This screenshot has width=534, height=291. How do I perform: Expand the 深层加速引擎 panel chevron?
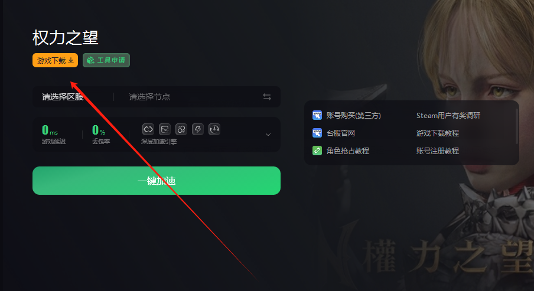click(x=268, y=135)
